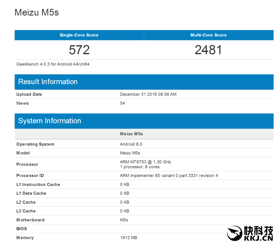Click the L2 Cache label
Screen dimensions: 276x244
(26, 202)
